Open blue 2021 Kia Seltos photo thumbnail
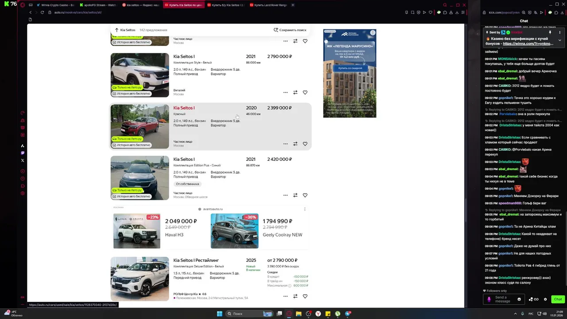 tap(140, 178)
